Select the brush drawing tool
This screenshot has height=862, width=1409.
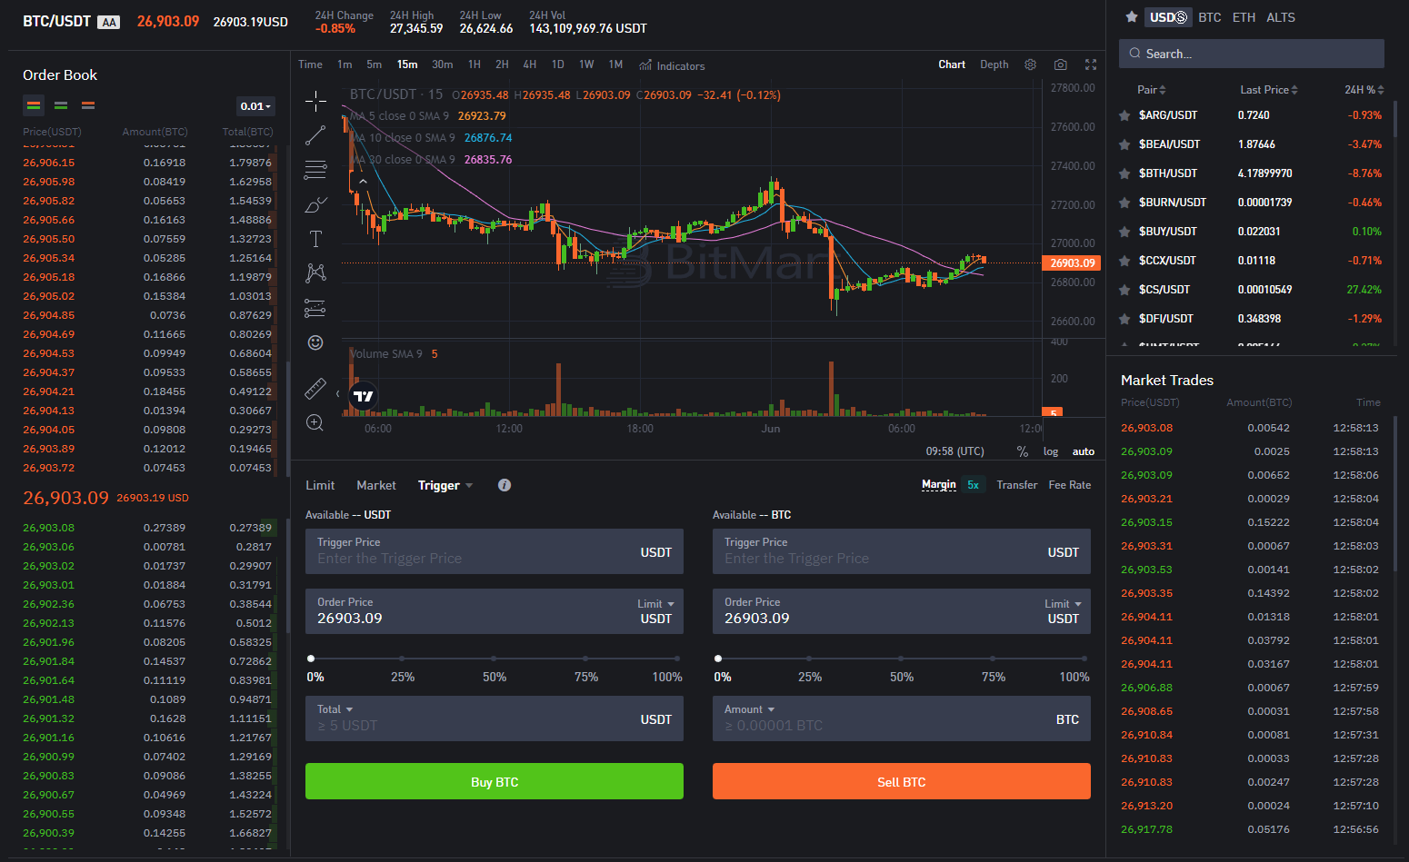pyautogui.click(x=315, y=205)
